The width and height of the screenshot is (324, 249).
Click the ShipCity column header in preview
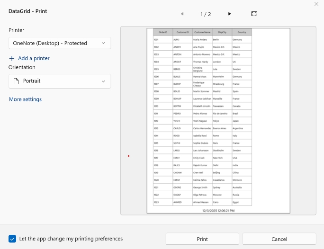tap(222, 32)
